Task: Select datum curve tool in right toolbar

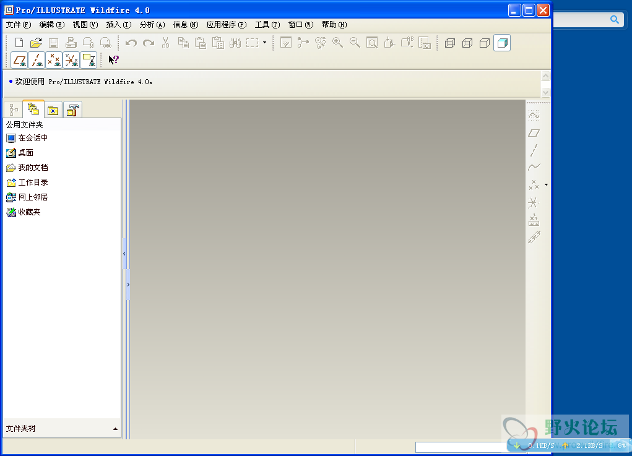Action: pos(534,167)
